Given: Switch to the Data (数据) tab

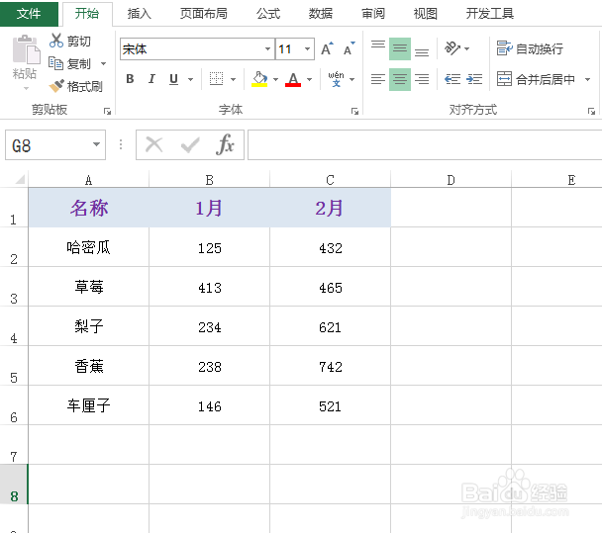Looking at the screenshot, I should point(321,14).
